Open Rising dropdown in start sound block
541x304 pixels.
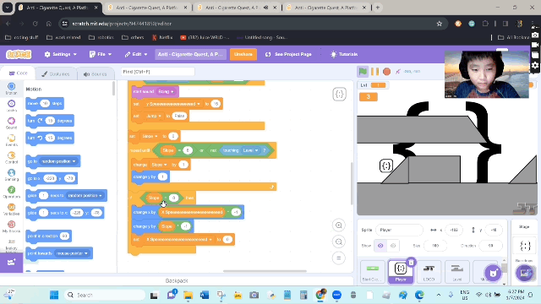pos(166,92)
